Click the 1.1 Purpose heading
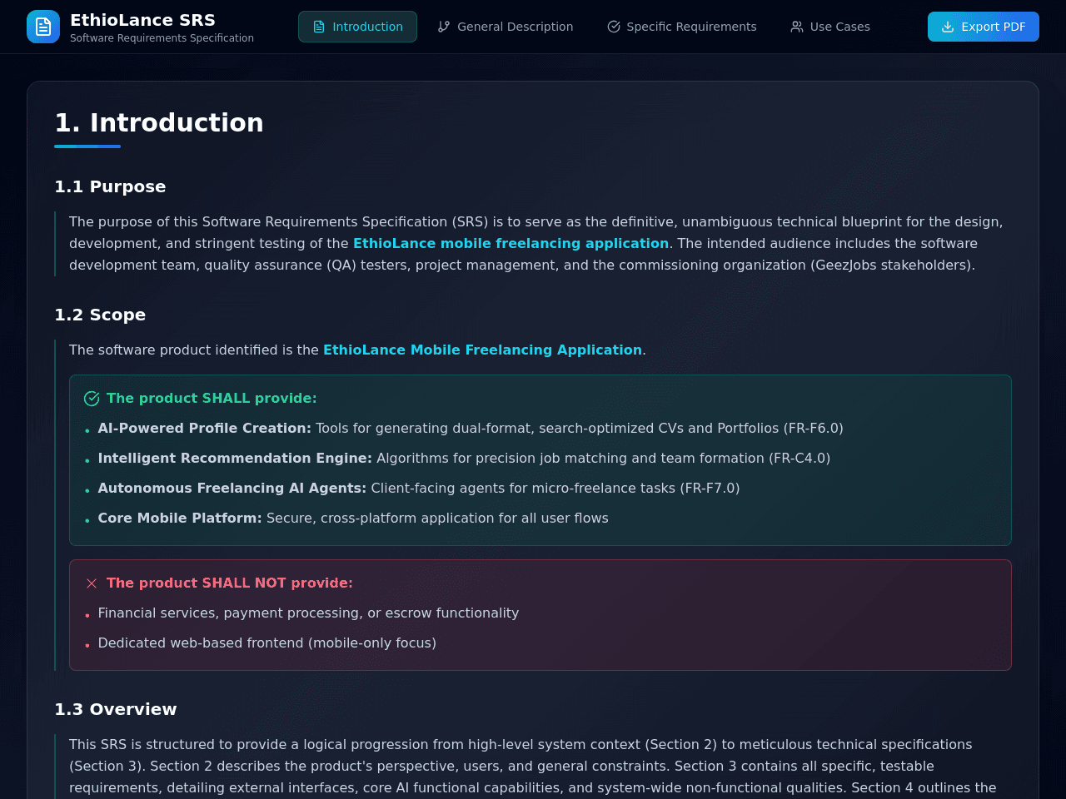The image size is (1066, 799). 110,186
